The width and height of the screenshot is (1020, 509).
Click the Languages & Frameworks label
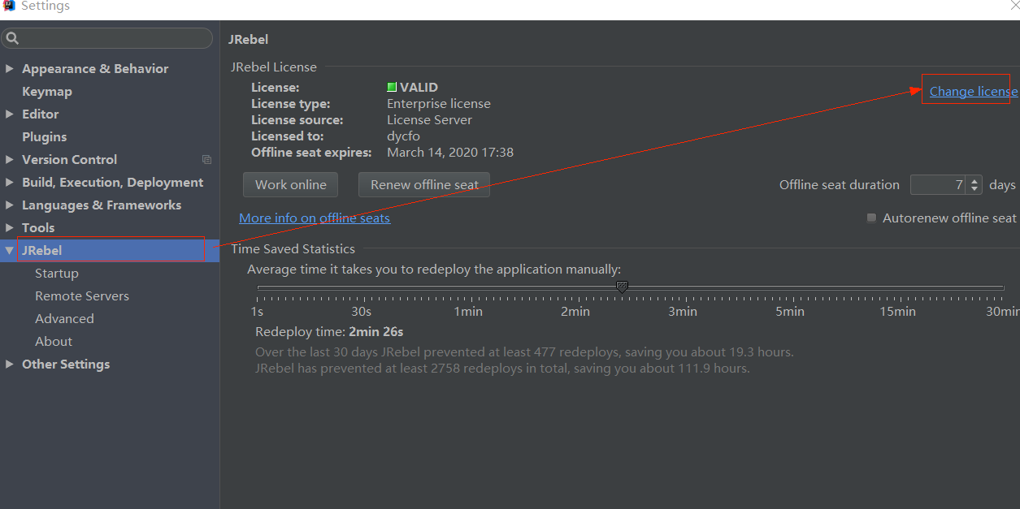pos(102,205)
